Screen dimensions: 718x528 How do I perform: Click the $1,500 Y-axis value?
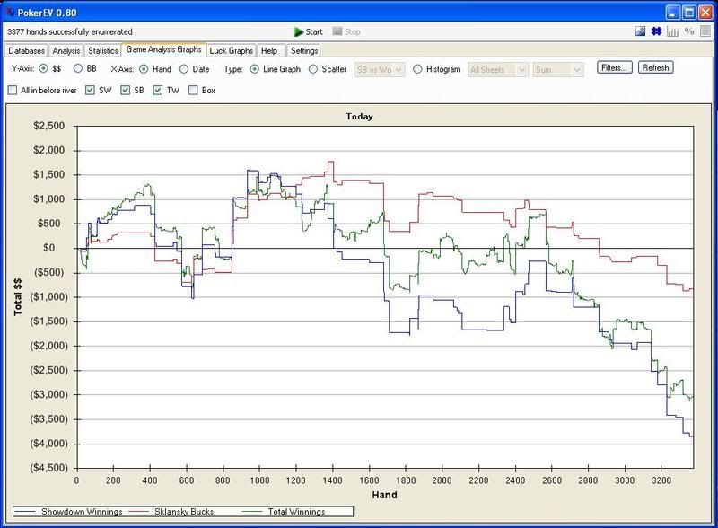pyautogui.click(x=49, y=174)
